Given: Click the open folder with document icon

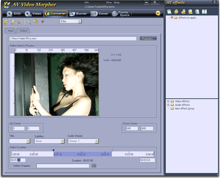Looking at the screenshot, I should [13, 21].
